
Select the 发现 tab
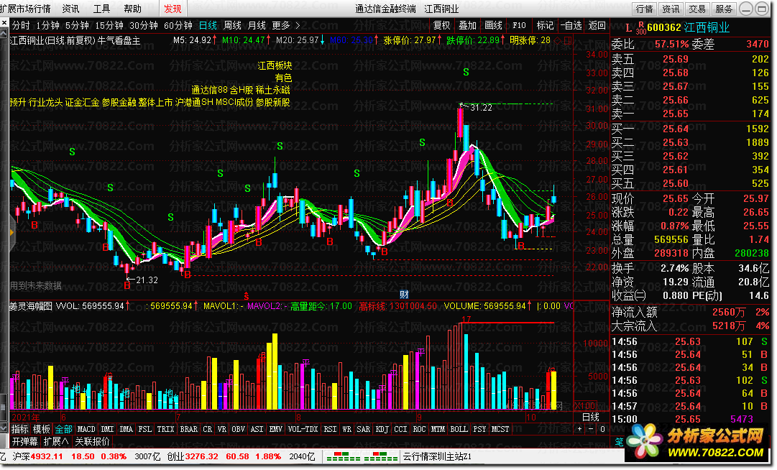coord(173,9)
